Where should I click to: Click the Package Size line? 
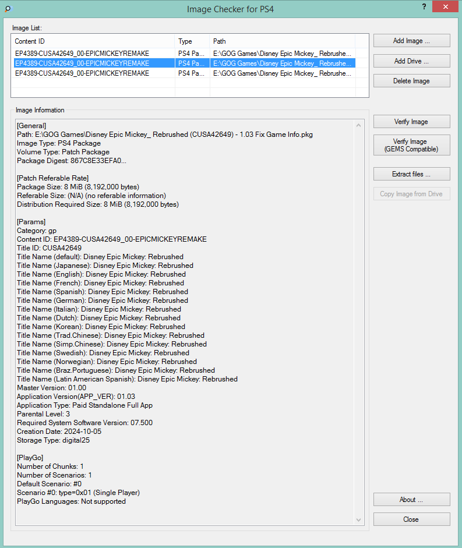coord(78,187)
